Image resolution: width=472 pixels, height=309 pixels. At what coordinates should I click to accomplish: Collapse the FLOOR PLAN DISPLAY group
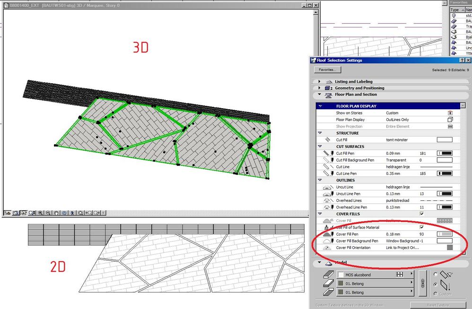(320, 106)
